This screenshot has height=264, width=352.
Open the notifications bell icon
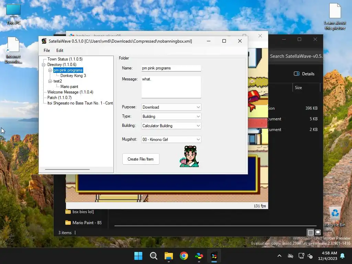[343, 256]
